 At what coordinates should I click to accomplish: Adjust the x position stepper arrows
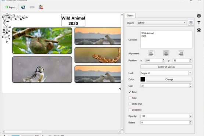[164, 60]
